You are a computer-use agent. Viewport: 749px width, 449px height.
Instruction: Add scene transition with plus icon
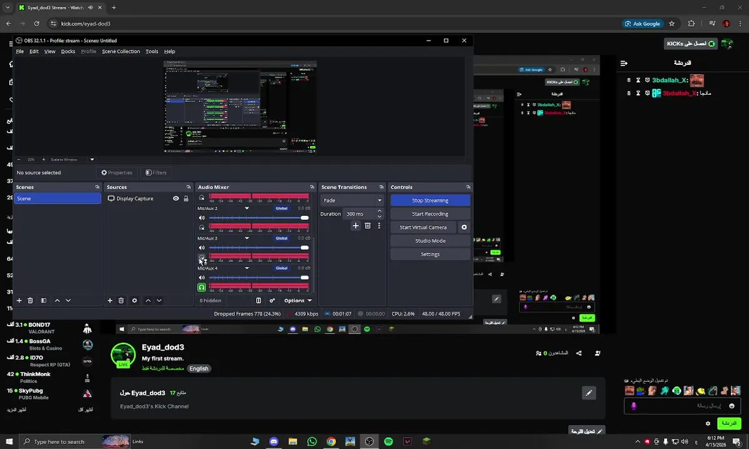pos(356,226)
